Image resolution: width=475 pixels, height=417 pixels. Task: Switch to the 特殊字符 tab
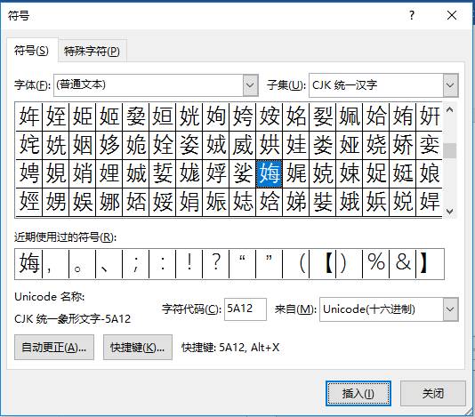(93, 52)
